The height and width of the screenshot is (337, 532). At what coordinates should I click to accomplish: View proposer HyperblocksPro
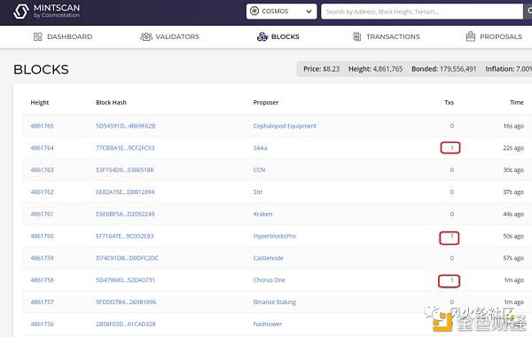coord(275,236)
